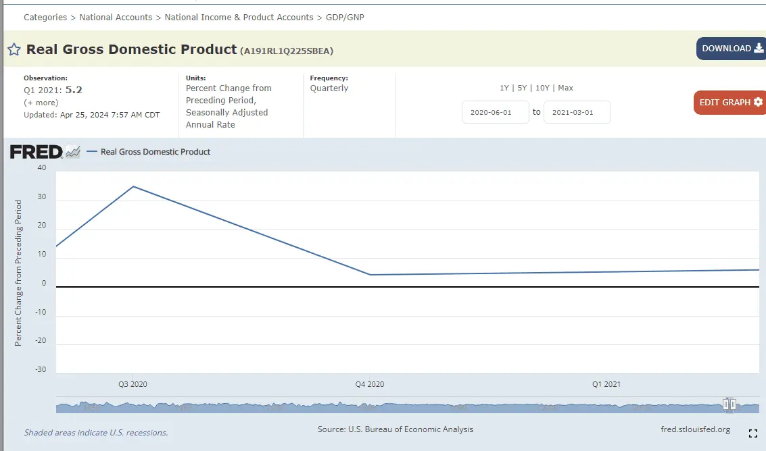Screen dimensions: 766x451
Task: Navigate to the GDP/GNP category
Action: [x=345, y=17]
